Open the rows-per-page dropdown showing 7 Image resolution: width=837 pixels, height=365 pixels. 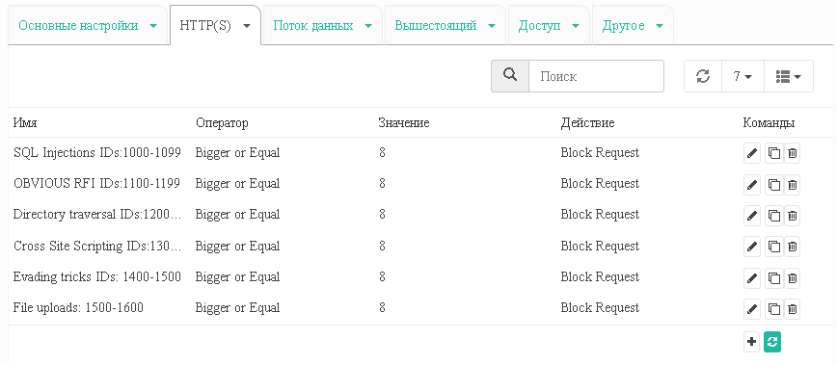[x=742, y=76]
